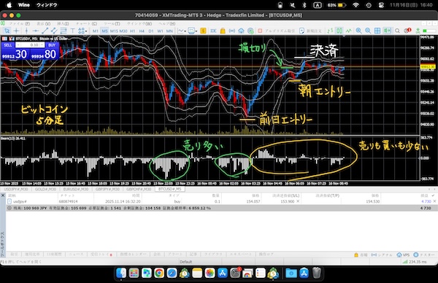Switch to candlestick chart display
Screen dimensions: 438x283
pos(339,31)
